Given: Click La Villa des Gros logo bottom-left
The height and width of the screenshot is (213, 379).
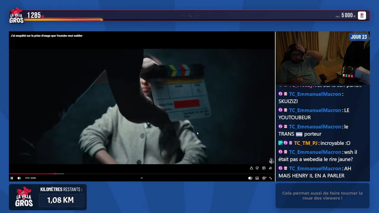Looking at the screenshot, I should point(24,197).
